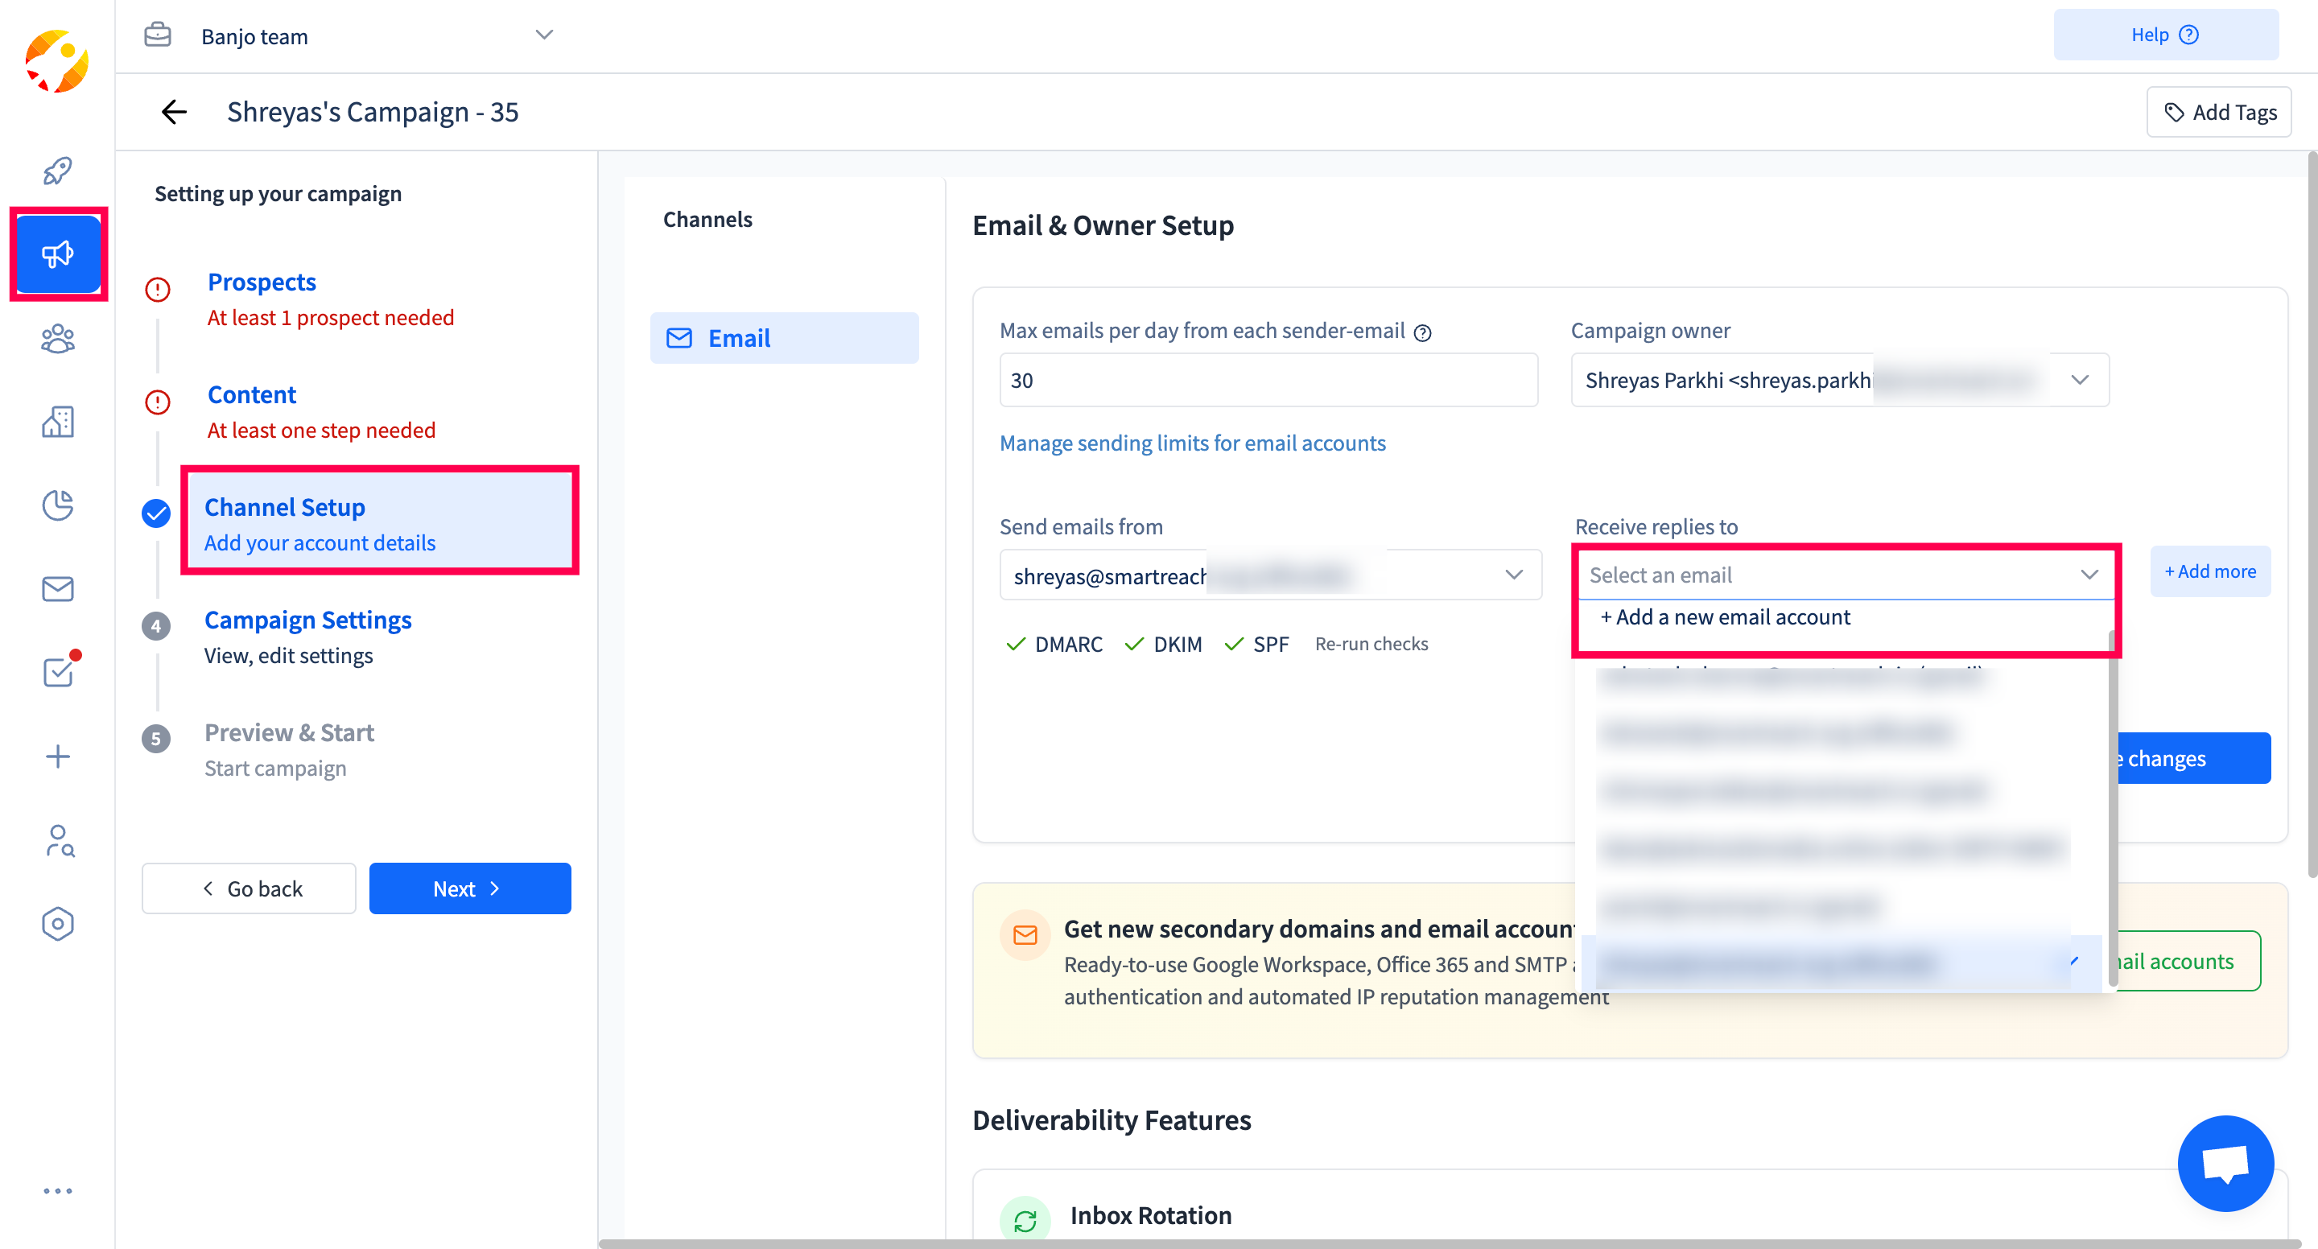This screenshot has height=1249, width=2318.
Task: Open the envelope Inbox sidebar icon
Action: tap(58, 589)
